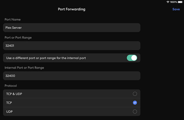184x120 pixels.
Task: Click the Protocol section heading
Action: 11,86
